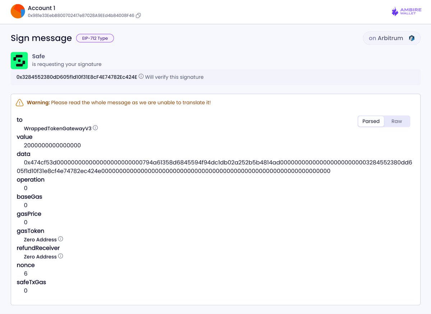Image resolution: width=431 pixels, height=314 pixels.
Task: Click the "gasPrice" field label
Action: point(29,214)
